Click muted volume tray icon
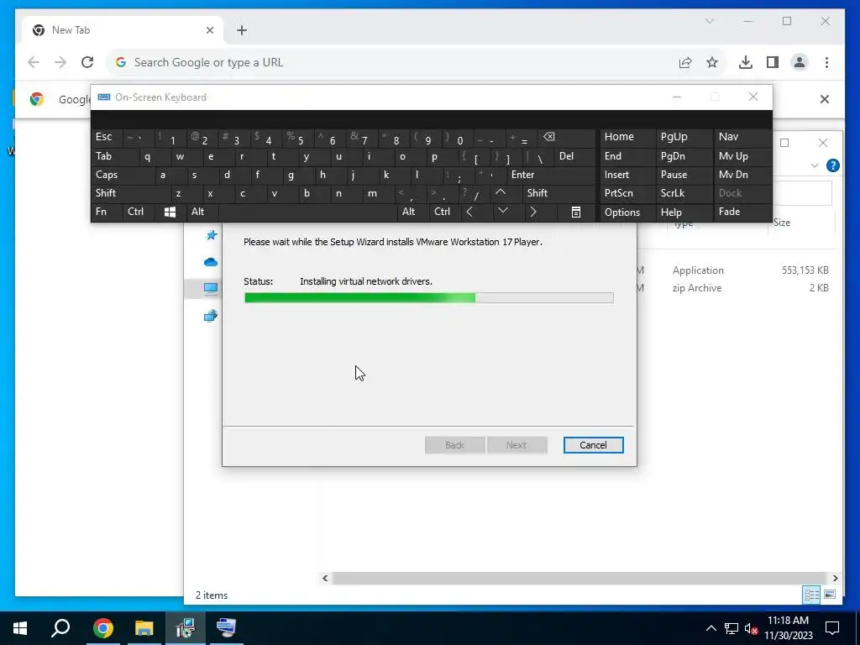This screenshot has width=860, height=645. coord(752,628)
